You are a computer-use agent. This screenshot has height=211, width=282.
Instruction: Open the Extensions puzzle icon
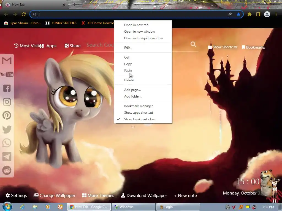pos(250,14)
